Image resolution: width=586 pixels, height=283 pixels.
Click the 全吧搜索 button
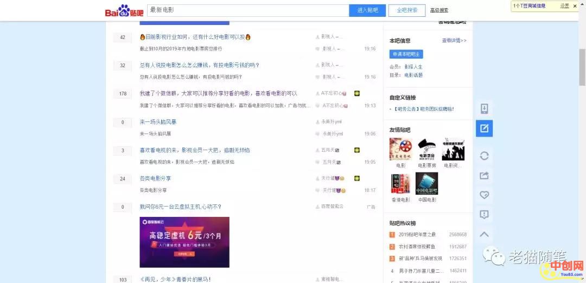(x=407, y=10)
